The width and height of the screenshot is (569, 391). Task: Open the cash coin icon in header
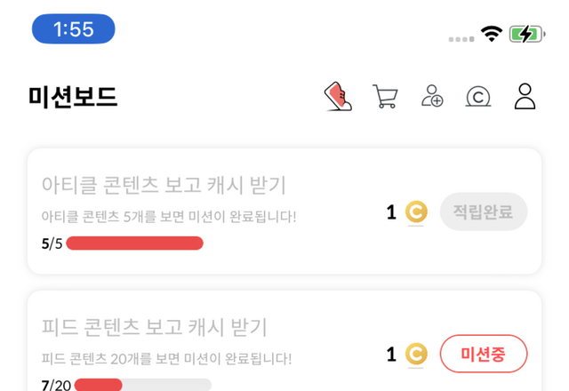(x=478, y=96)
